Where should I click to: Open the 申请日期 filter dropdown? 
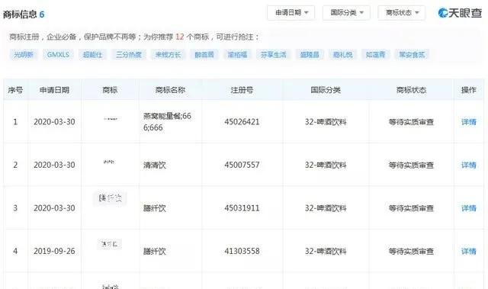(x=291, y=13)
